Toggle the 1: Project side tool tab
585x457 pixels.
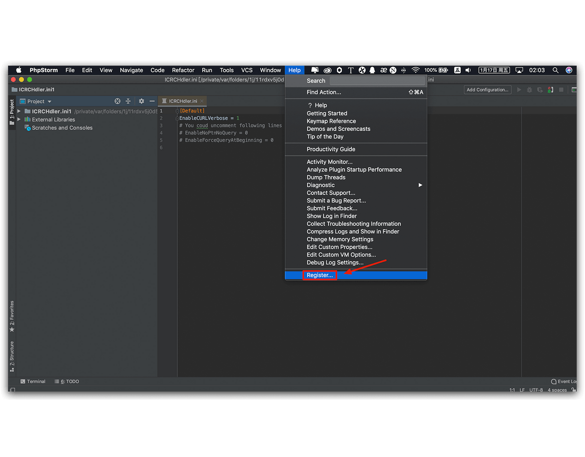click(x=12, y=112)
